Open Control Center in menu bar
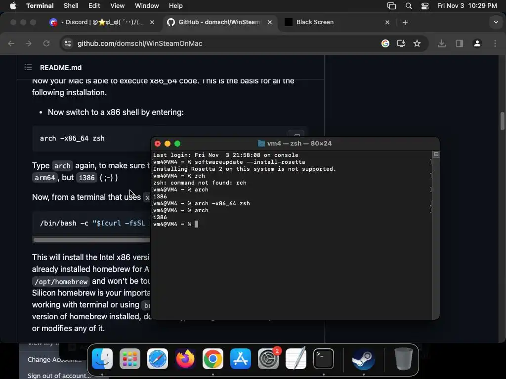The image size is (506, 379). (x=425, y=6)
